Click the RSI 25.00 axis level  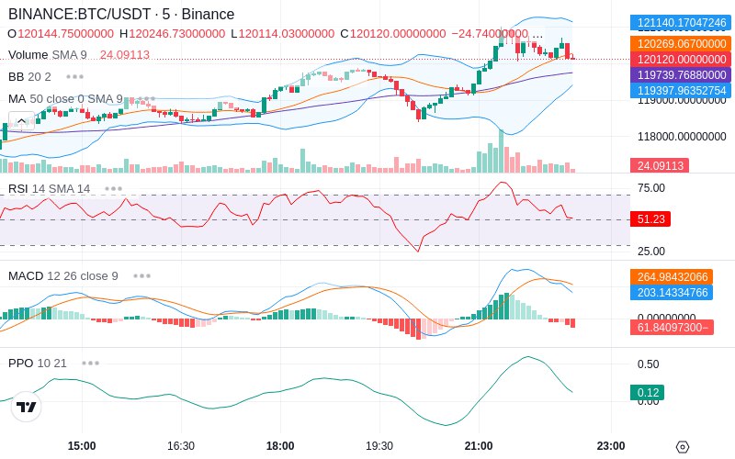tap(651, 252)
